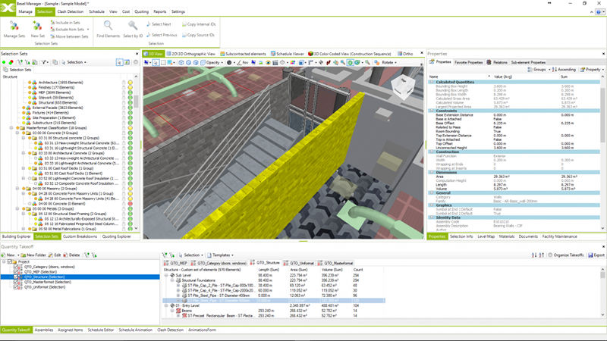The image size is (607, 341).
Task: Toggle status circle for Architecture set
Action: tap(130, 81)
